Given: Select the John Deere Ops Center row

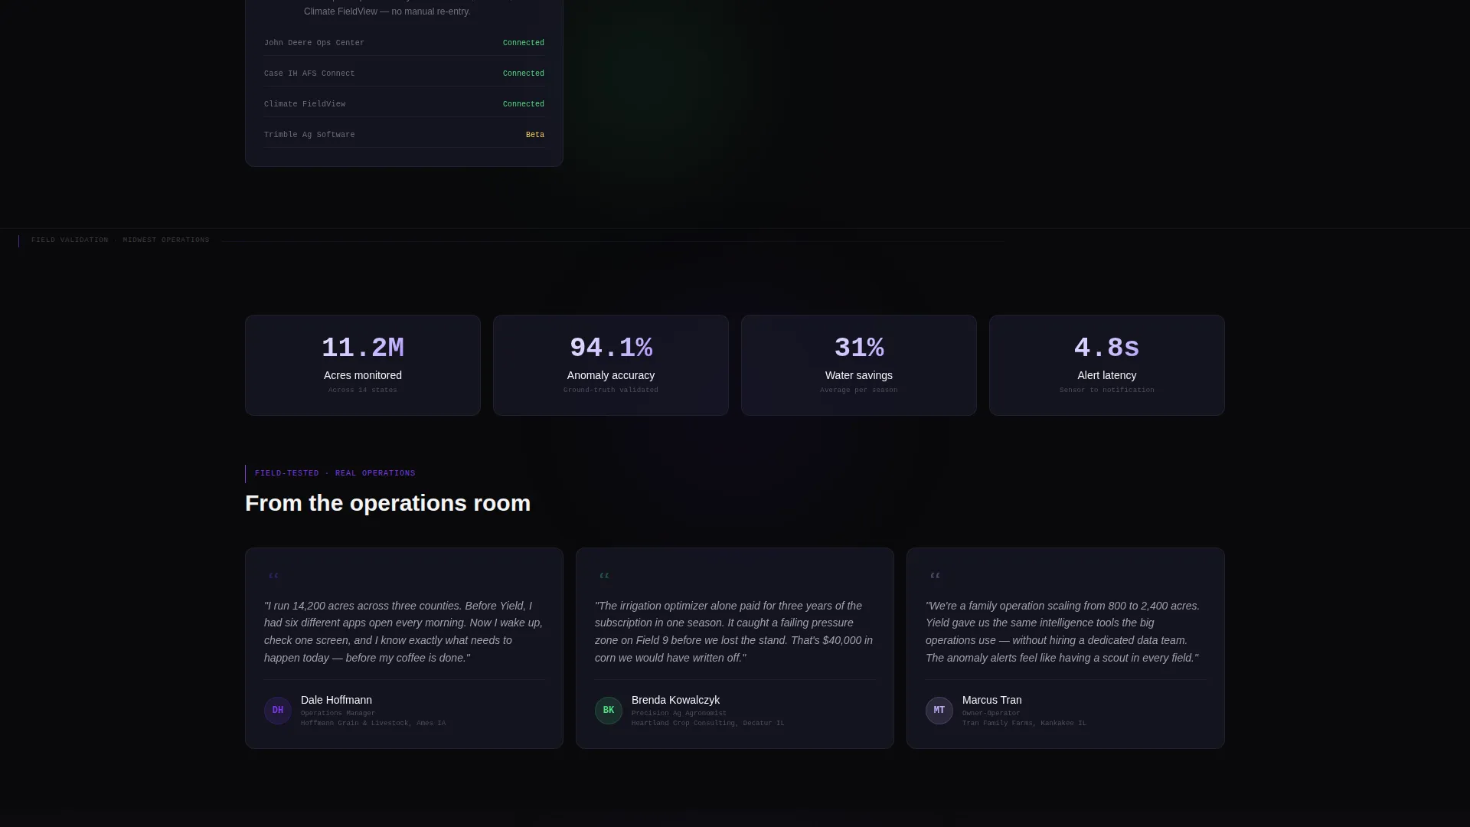Looking at the screenshot, I should pyautogui.click(x=404, y=43).
